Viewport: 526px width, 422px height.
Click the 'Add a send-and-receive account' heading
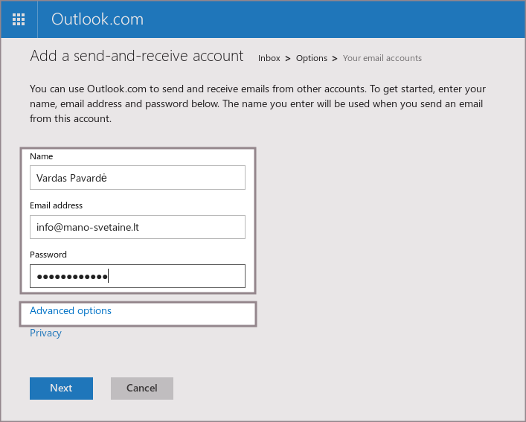point(136,56)
